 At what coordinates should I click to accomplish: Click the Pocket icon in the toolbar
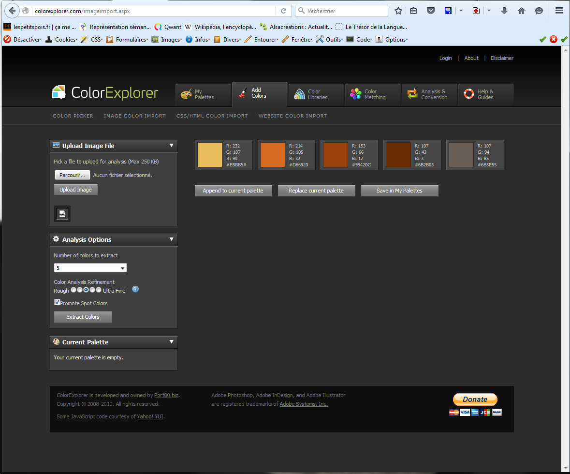(x=431, y=11)
